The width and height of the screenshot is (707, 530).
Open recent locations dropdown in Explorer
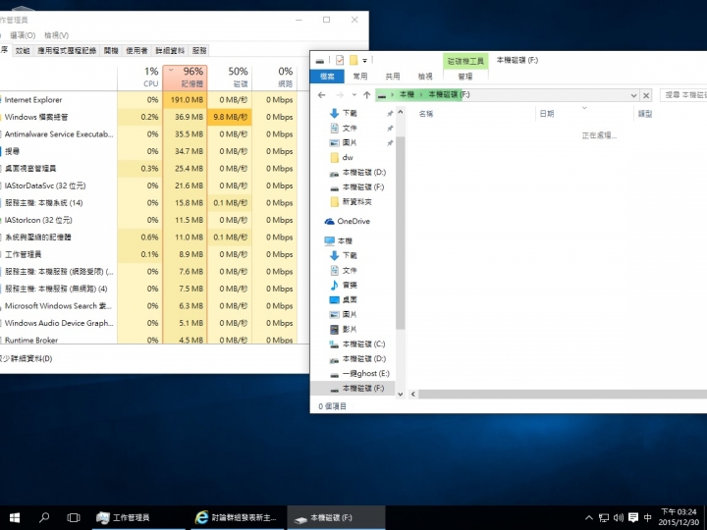pyautogui.click(x=354, y=95)
